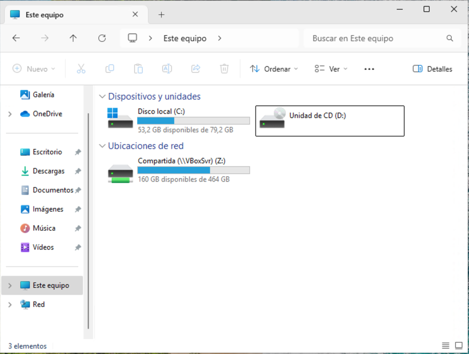Unpin Escritorio using its pin icon
Screen dimensions: 469x354
tap(78, 152)
